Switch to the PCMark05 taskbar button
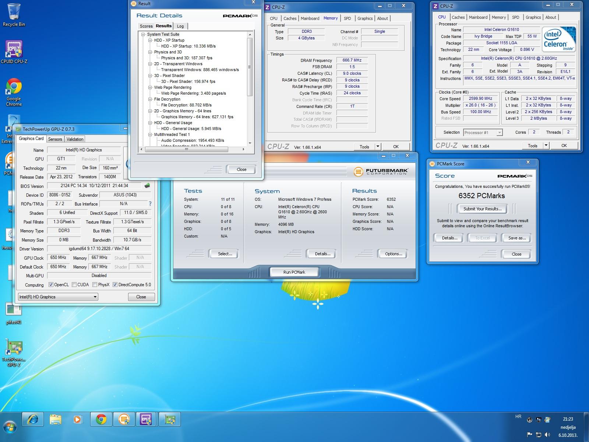Viewport: 589px width, 442px height. (124, 419)
